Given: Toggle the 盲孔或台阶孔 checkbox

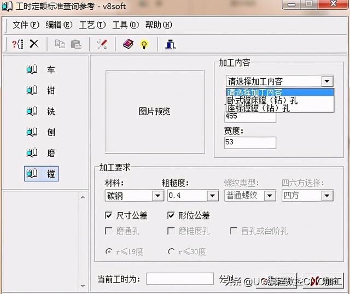Looking at the screenshot, I should pyautogui.click(x=234, y=231).
